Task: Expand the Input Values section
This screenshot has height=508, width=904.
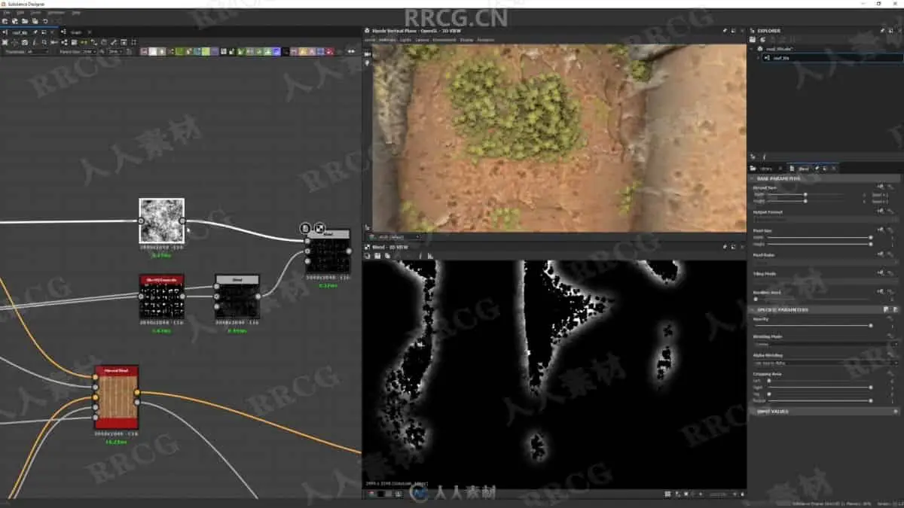Action: (824, 412)
